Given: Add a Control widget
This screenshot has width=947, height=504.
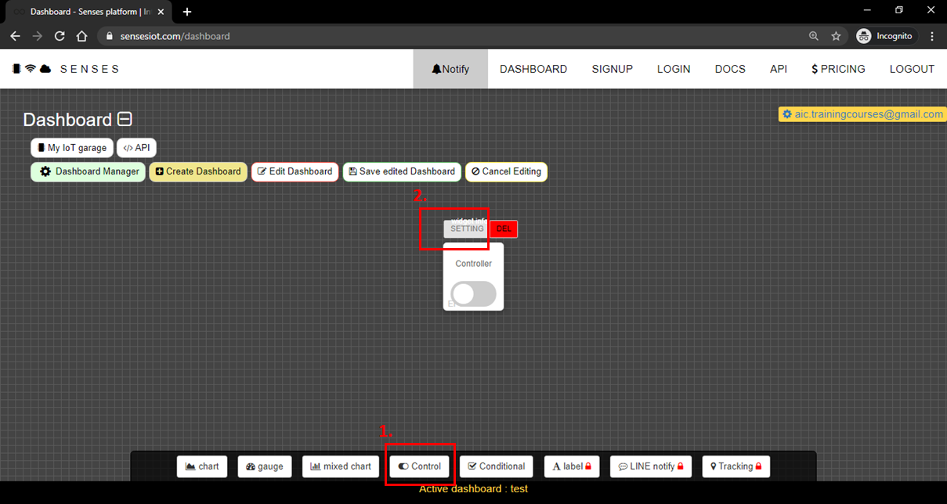Looking at the screenshot, I should pyautogui.click(x=419, y=466).
